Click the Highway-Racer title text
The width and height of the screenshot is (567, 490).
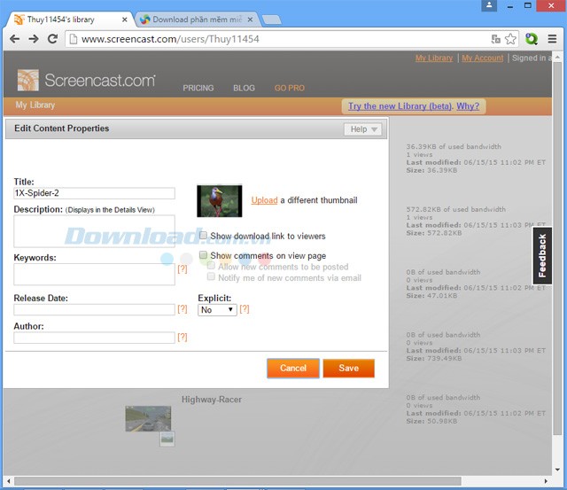pyautogui.click(x=212, y=400)
